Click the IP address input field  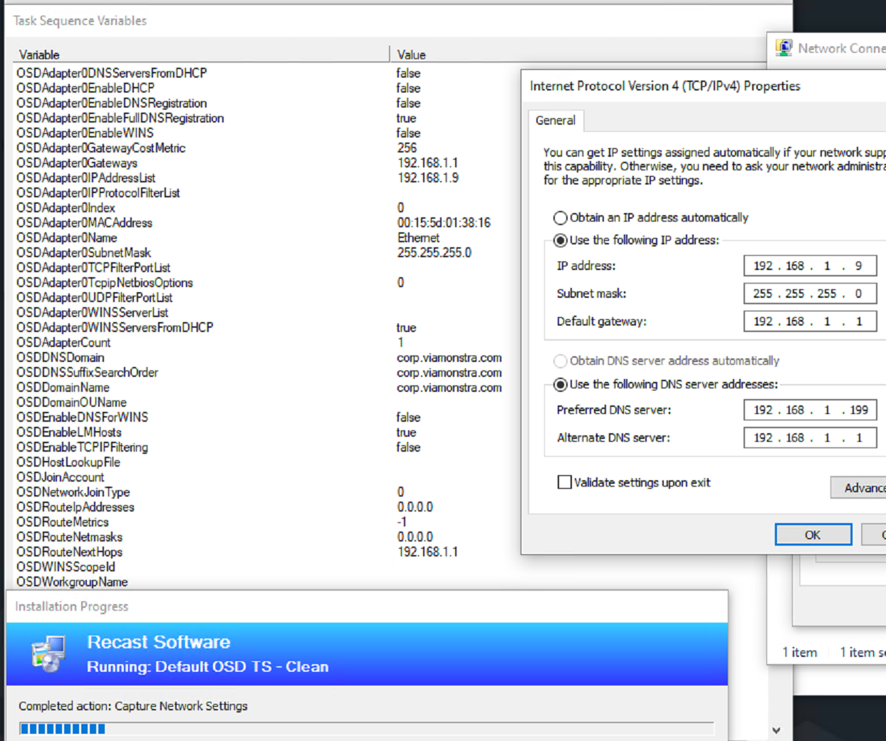click(809, 266)
